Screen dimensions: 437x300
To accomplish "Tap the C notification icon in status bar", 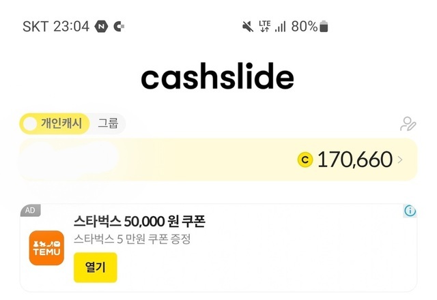I will pos(118,27).
